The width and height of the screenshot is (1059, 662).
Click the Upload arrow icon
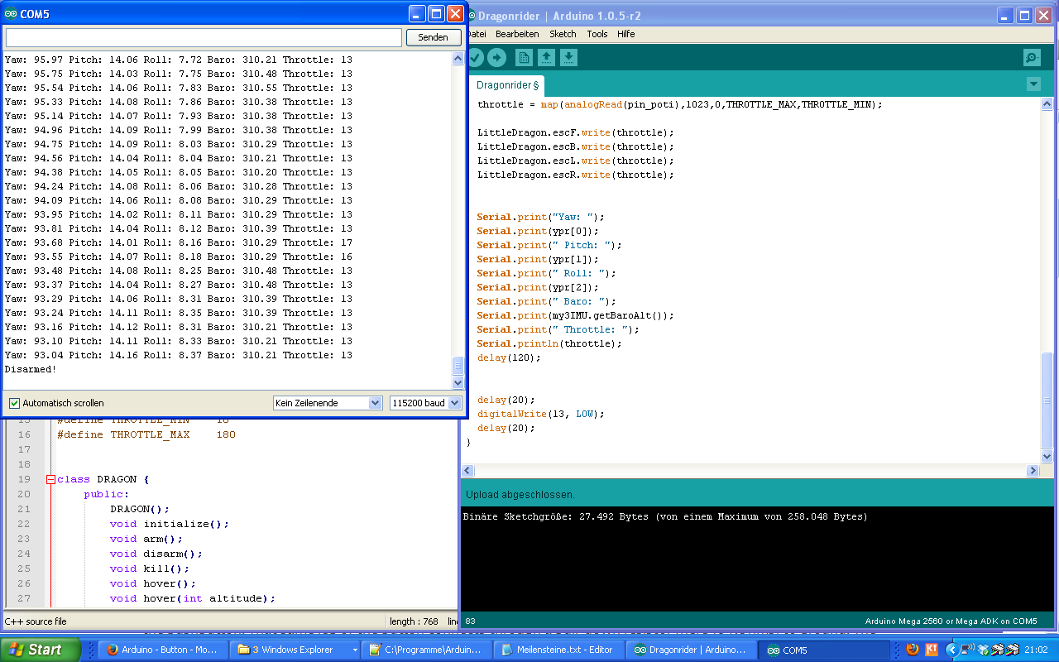[x=496, y=57]
